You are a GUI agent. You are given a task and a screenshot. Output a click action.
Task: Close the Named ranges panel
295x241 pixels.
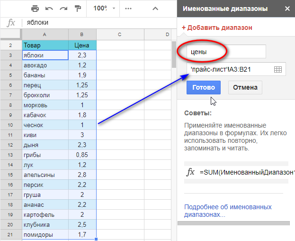287,9
